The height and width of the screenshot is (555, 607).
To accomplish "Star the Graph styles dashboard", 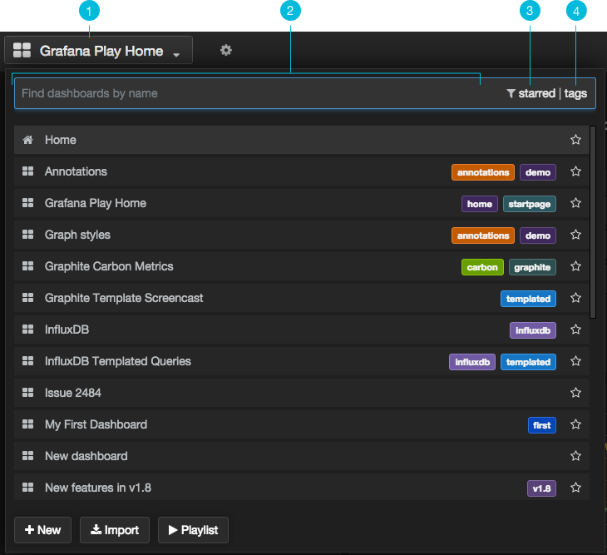I will (575, 235).
